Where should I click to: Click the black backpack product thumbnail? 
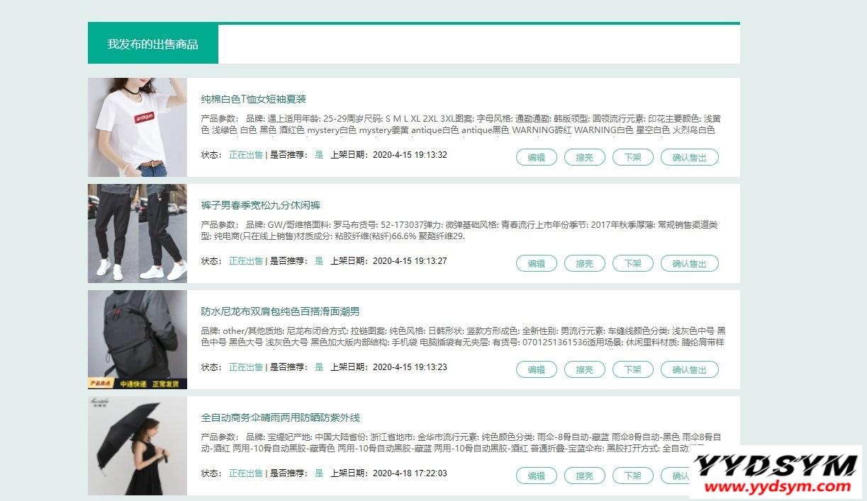(138, 340)
